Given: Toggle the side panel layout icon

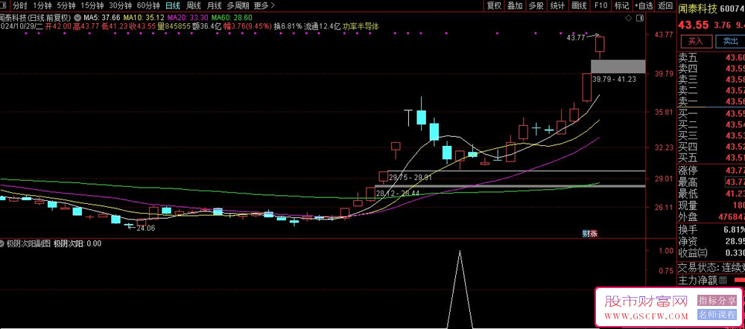Looking at the screenshot, I should point(640,18).
